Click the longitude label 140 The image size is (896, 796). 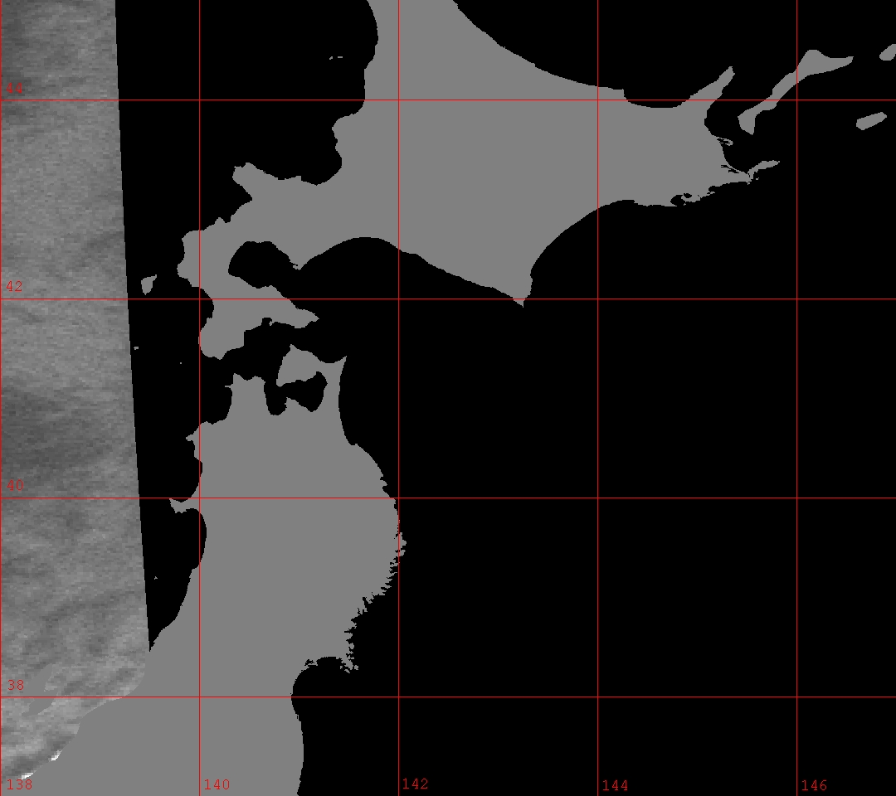pyautogui.click(x=217, y=784)
